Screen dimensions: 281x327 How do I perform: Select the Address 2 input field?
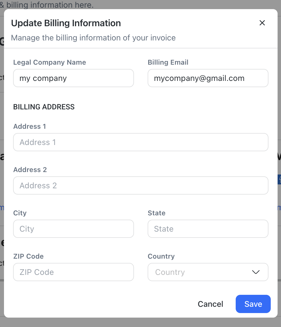pyautogui.click(x=141, y=185)
